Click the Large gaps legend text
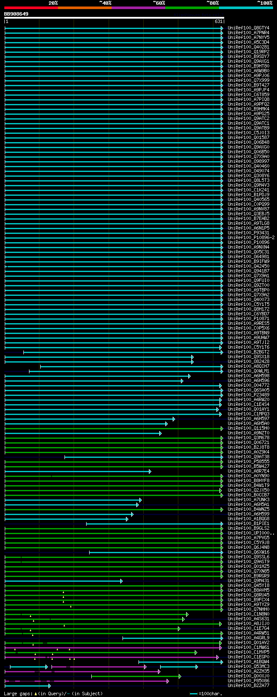Viewport: 277px width, 697px height. click(x=53, y=694)
